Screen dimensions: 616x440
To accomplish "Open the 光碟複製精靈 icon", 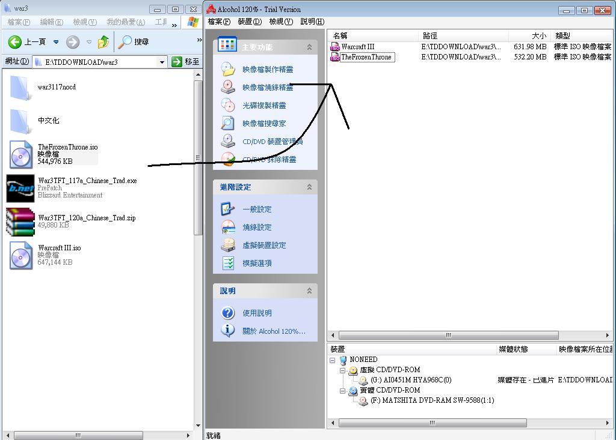I will (228, 105).
